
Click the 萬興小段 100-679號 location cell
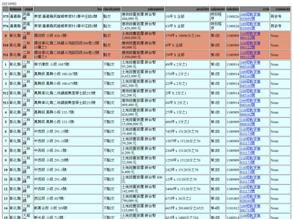pos(68,83)
